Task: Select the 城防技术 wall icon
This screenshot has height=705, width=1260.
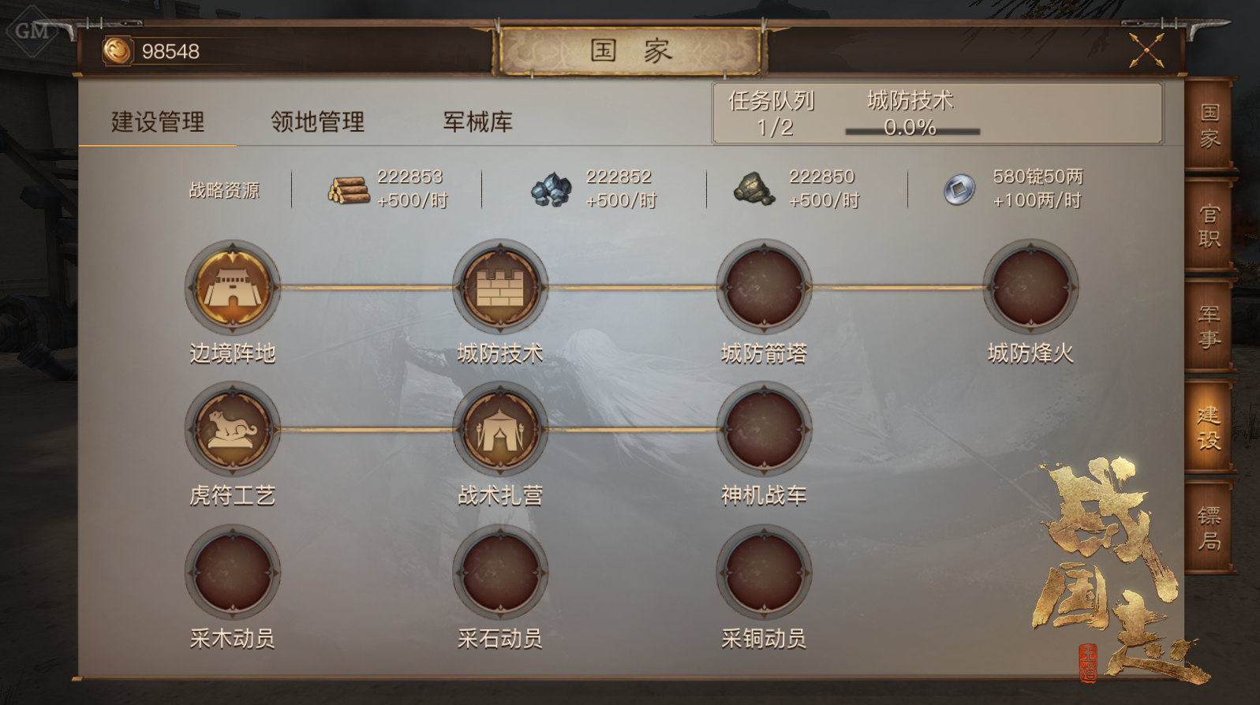Action: coord(500,288)
